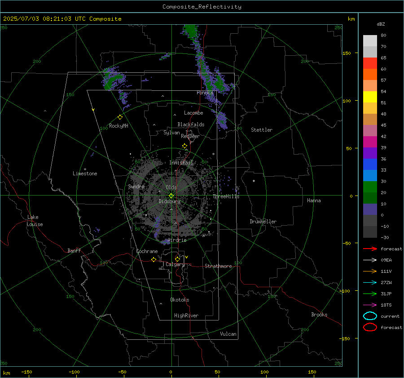Click the Banff city label
The width and height of the screenshot is (404, 378).
74,250
